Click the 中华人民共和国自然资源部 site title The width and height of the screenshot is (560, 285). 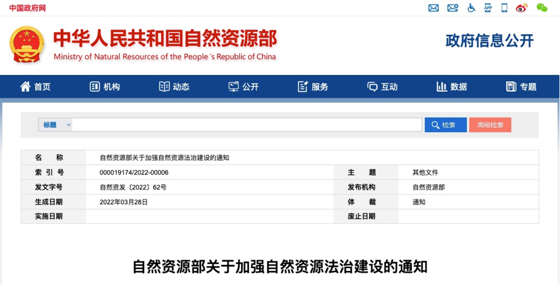[165, 38]
